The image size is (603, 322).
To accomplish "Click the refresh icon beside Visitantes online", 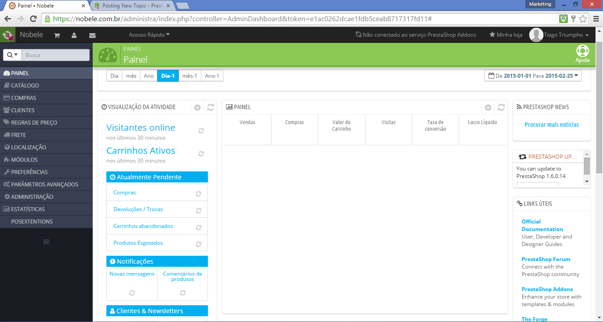I will (201, 131).
